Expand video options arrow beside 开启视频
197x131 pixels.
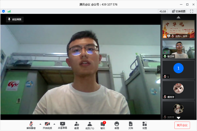point(54,124)
